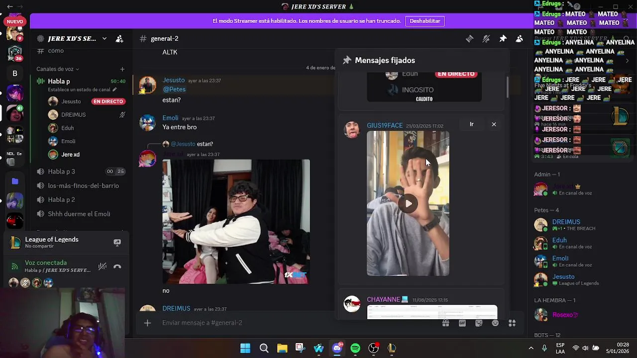Screen dimensions: 637x358
Task: Click the back navigation arrow
Action: point(10,6)
